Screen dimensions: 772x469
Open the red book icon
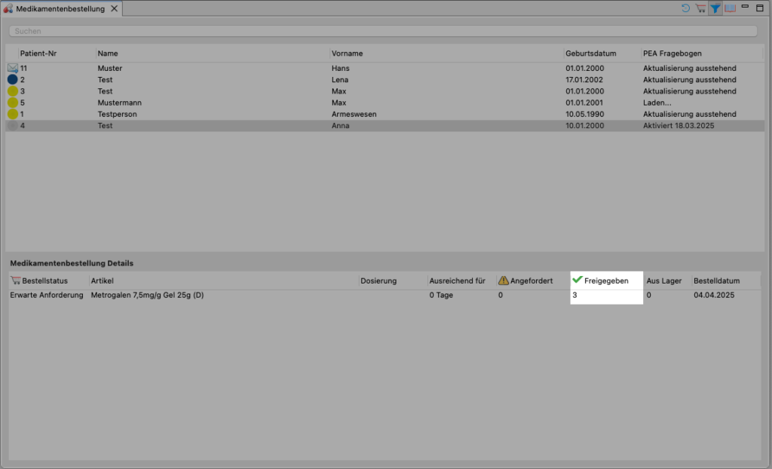730,8
